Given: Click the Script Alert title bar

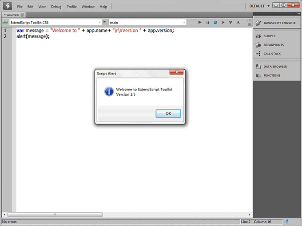Looking at the screenshot, I should [x=133, y=74].
